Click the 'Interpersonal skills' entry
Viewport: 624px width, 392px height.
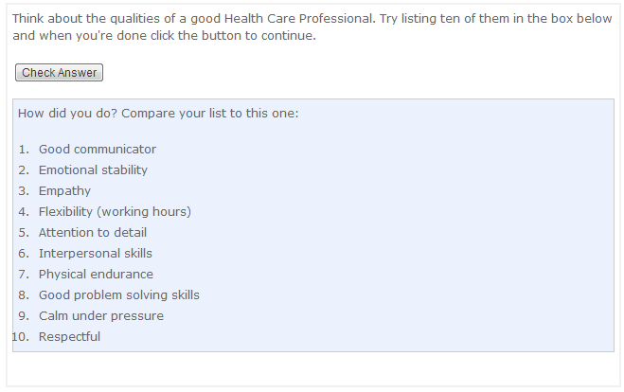pyautogui.click(x=95, y=254)
